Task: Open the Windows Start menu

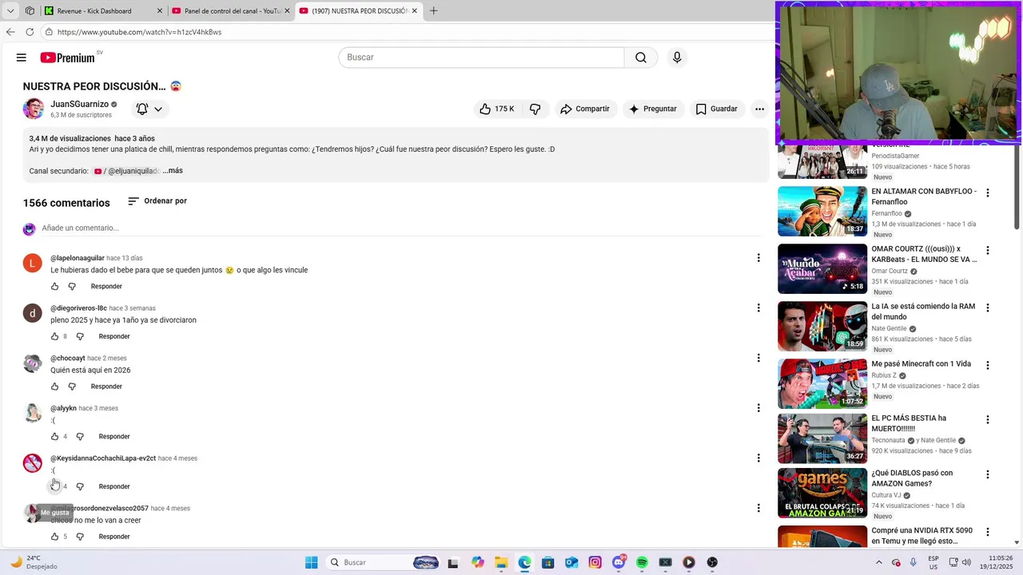Action: [x=312, y=562]
